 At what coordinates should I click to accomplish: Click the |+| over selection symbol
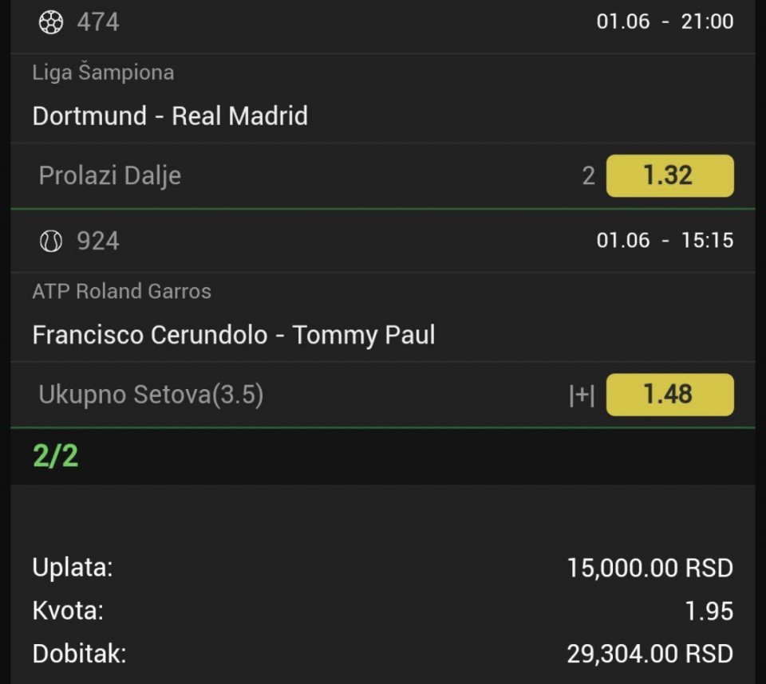[x=582, y=395]
